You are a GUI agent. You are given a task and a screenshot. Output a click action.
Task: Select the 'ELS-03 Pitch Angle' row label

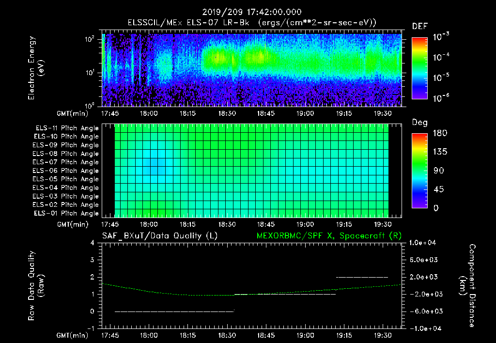pos(66,196)
